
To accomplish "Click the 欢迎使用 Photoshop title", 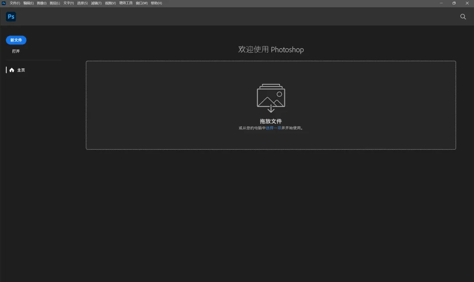I will pyautogui.click(x=271, y=50).
